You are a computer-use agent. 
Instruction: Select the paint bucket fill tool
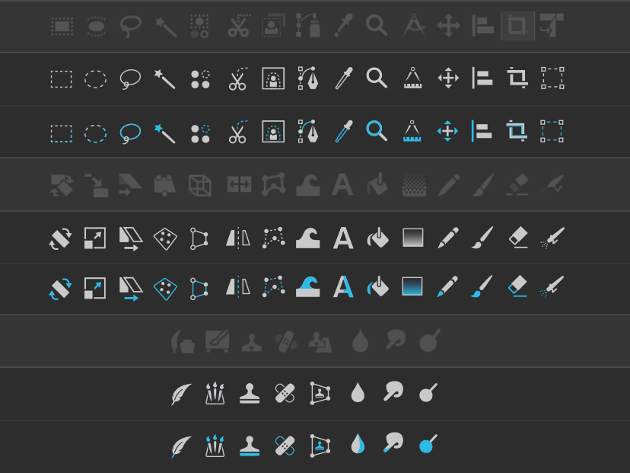(x=377, y=237)
